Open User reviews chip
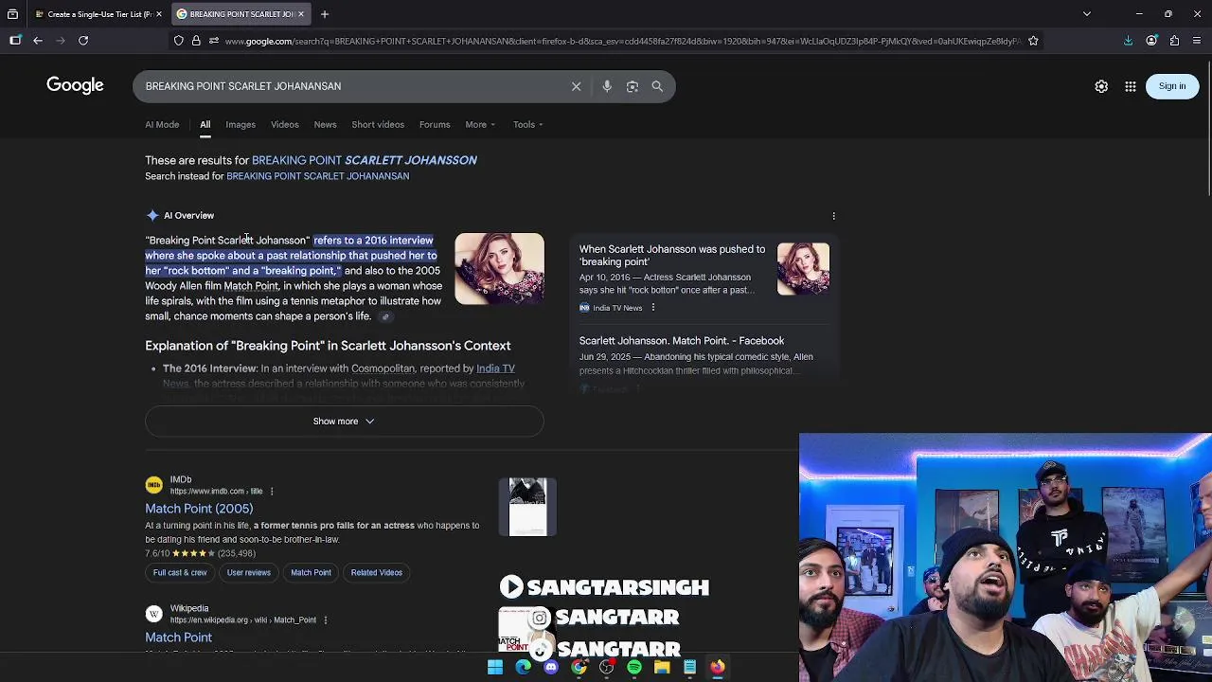 [x=248, y=573]
